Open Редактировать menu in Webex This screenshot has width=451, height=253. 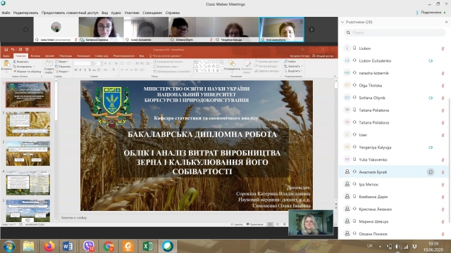(x=25, y=13)
